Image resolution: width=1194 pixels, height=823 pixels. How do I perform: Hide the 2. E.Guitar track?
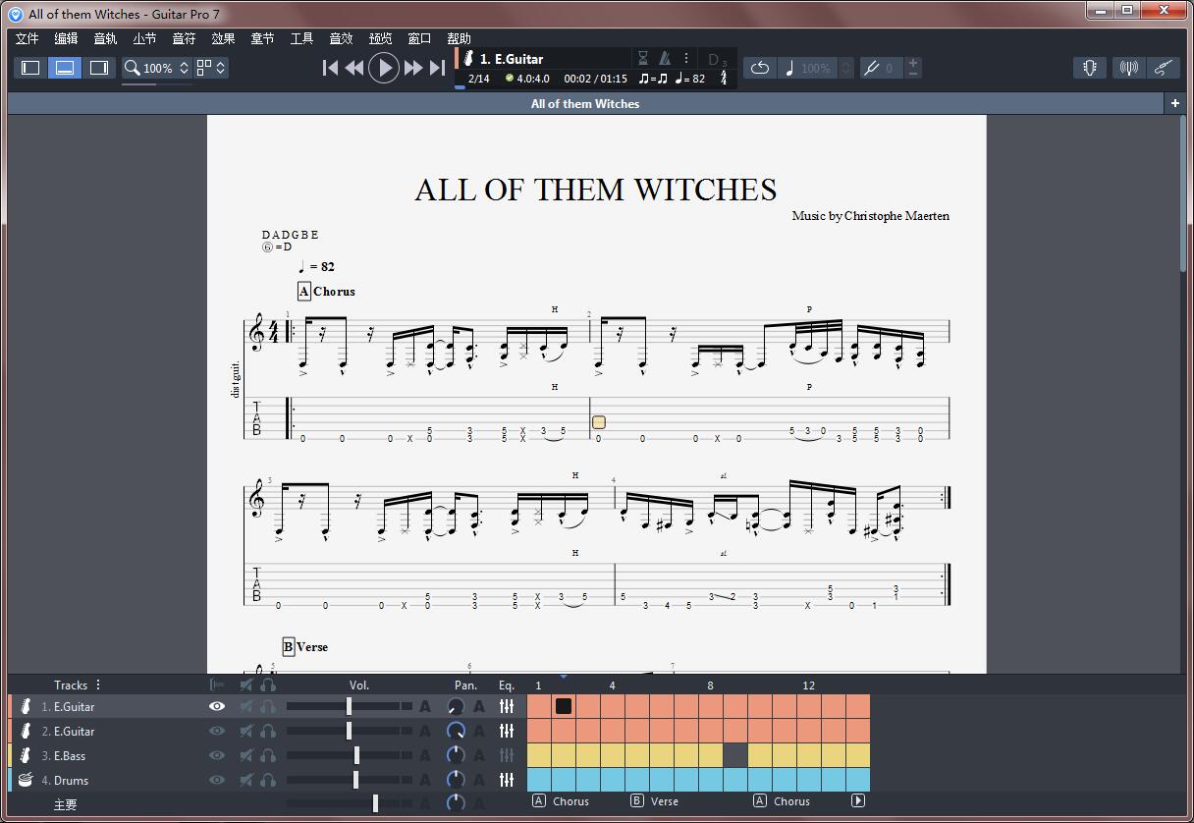(x=215, y=732)
